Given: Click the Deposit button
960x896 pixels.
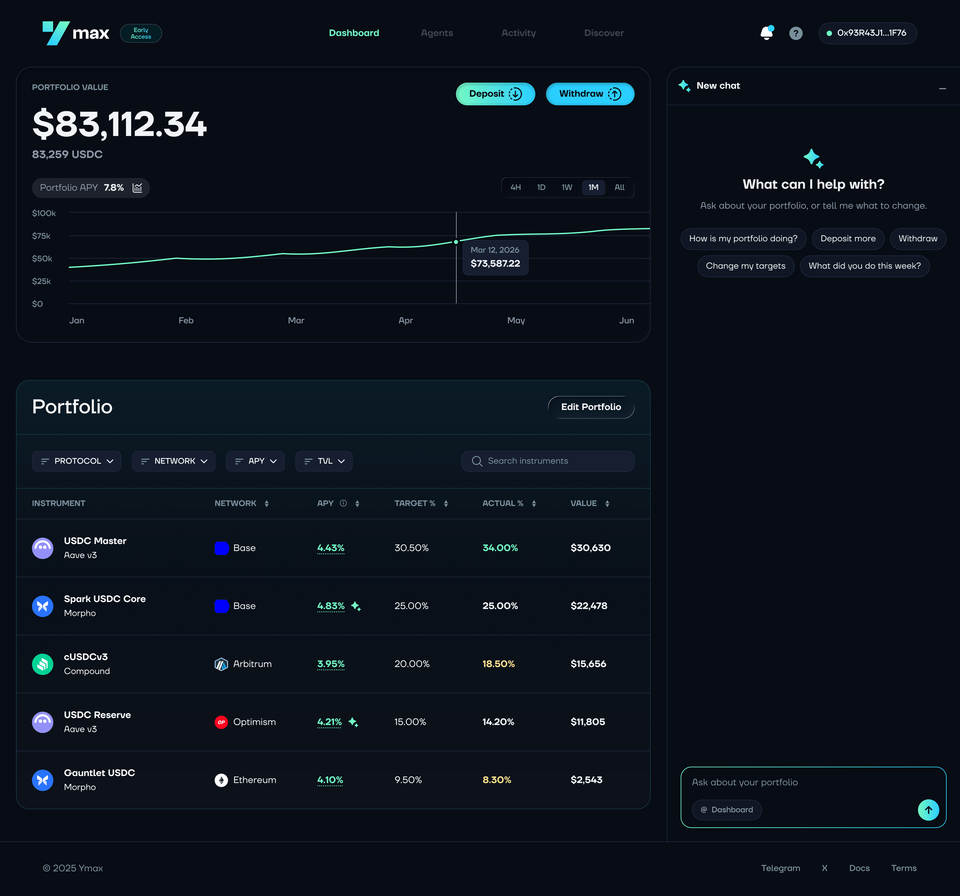Looking at the screenshot, I should tap(495, 94).
